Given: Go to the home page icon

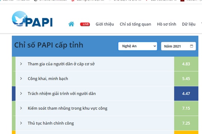Looking at the screenshot, I should pos(71,24).
